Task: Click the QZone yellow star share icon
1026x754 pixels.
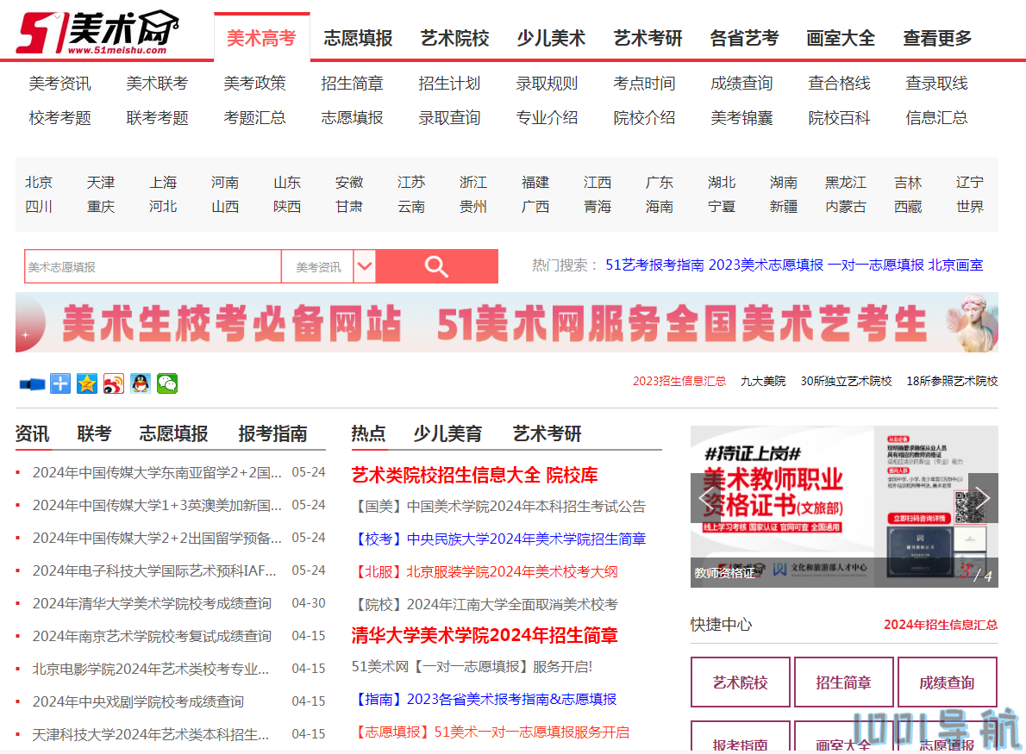Action: click(87, 383)
